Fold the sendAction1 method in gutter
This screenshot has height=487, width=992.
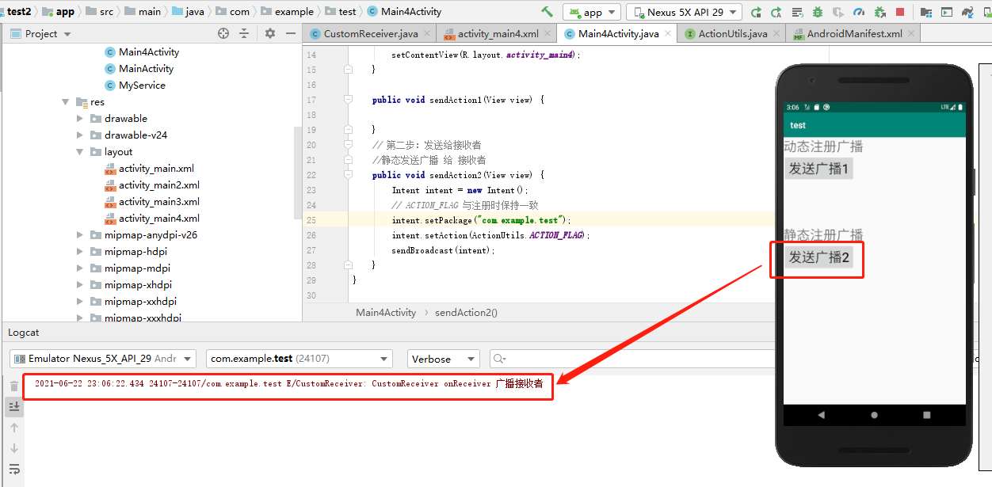click(x=348, y=100)
